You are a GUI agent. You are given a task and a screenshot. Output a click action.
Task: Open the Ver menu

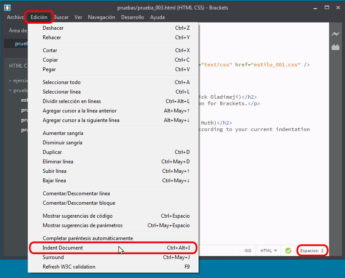coord(78,17)
